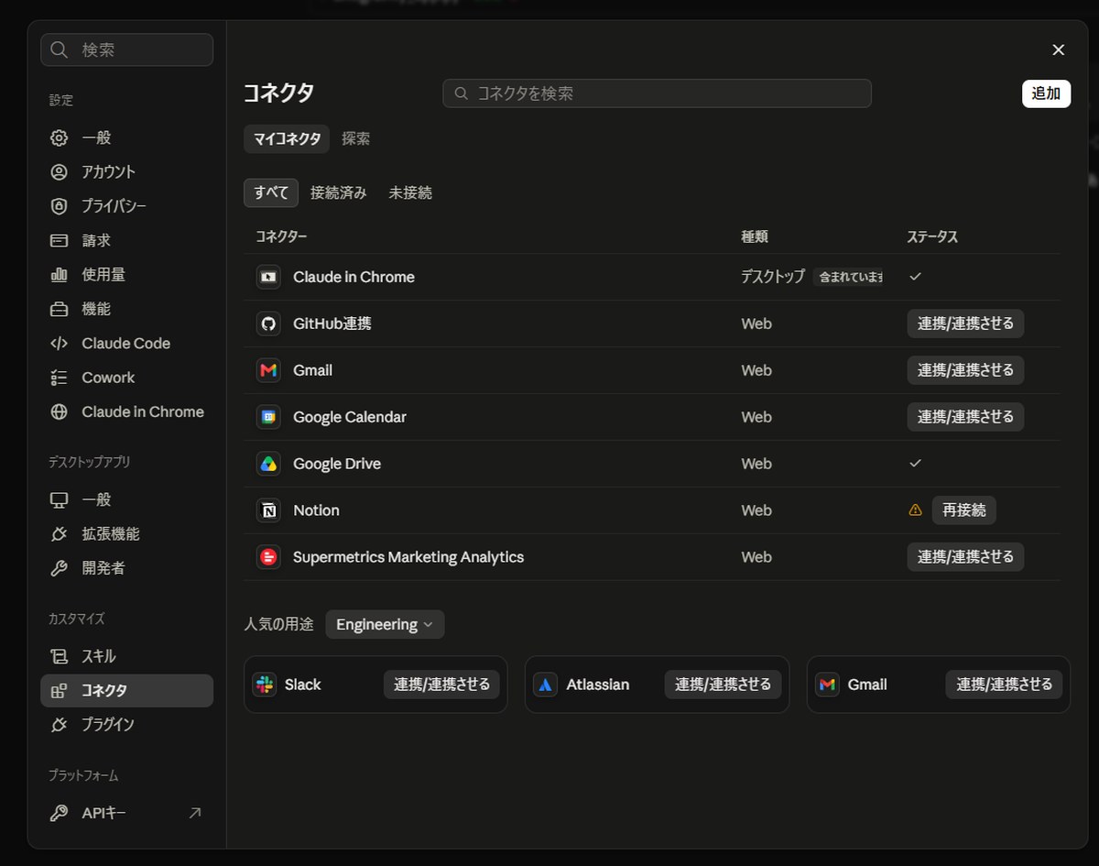Connect Atlassian from the popular uses card
This screenshot has width=1099, height=866.
(723, 685)
